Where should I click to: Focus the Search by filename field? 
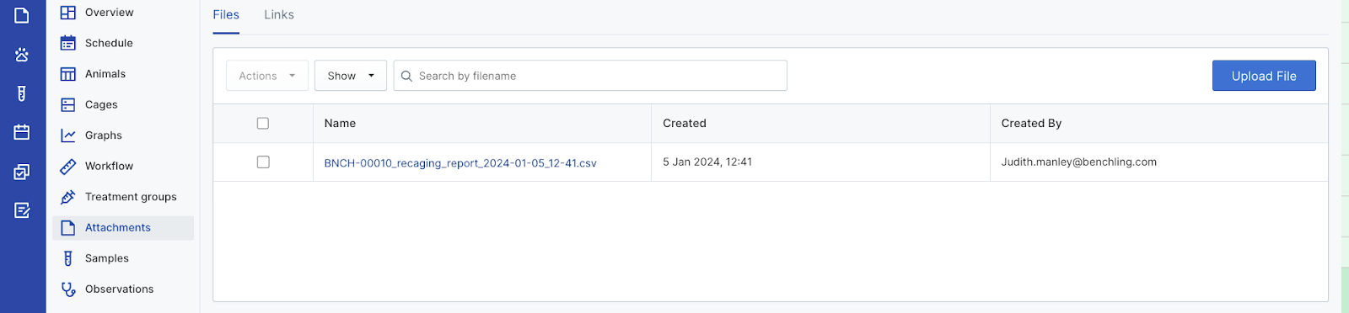590,76
